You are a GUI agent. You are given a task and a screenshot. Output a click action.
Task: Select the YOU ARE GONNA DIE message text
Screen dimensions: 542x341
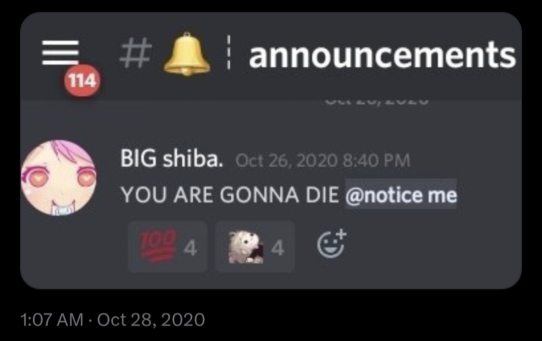230,195
